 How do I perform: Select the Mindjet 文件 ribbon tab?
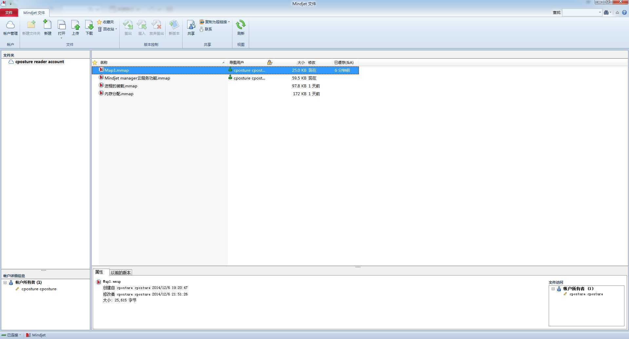(34, 13)
